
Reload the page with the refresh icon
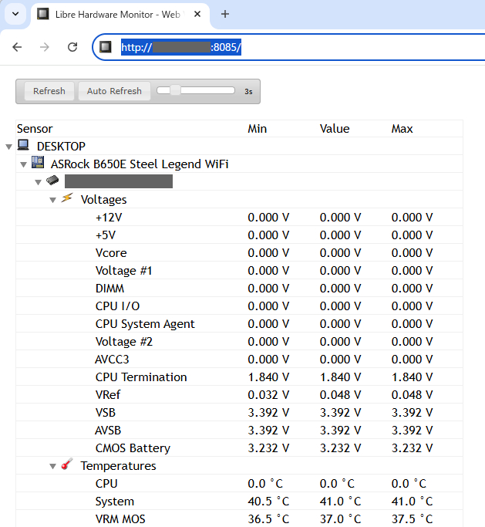[72, 47]
